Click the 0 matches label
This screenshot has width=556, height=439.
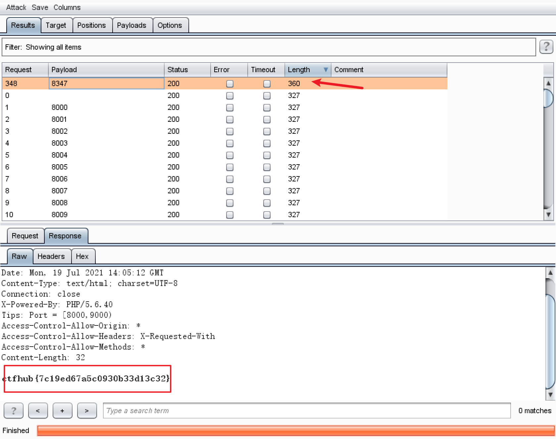pyautogui.click(x=535, y=411)
